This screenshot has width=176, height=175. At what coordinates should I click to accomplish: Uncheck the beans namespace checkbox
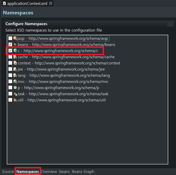pyautogui.click(x=10, y=44)
